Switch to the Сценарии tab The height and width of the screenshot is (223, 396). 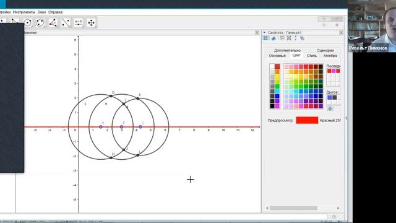[x=325, y=50]
